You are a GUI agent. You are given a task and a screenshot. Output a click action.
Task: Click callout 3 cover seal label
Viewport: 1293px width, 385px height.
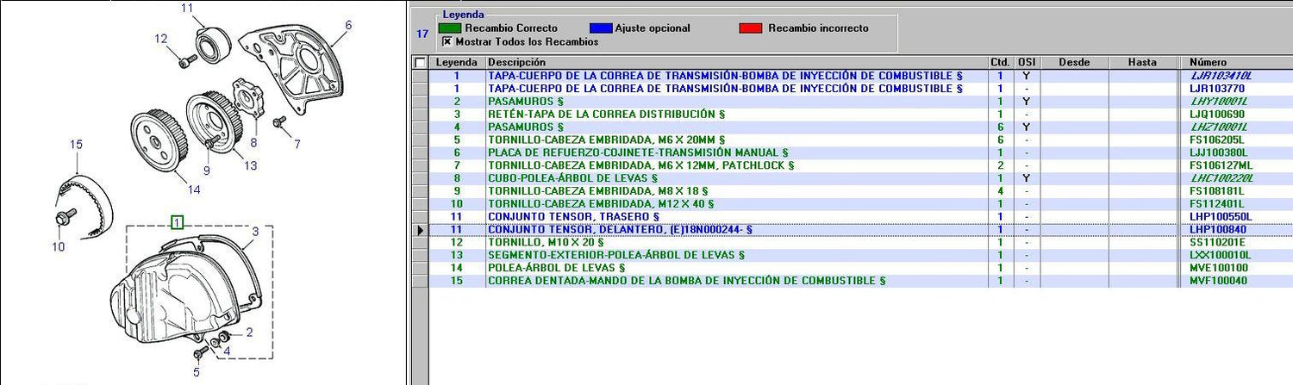pyautogui.click(x=255, y=232)
